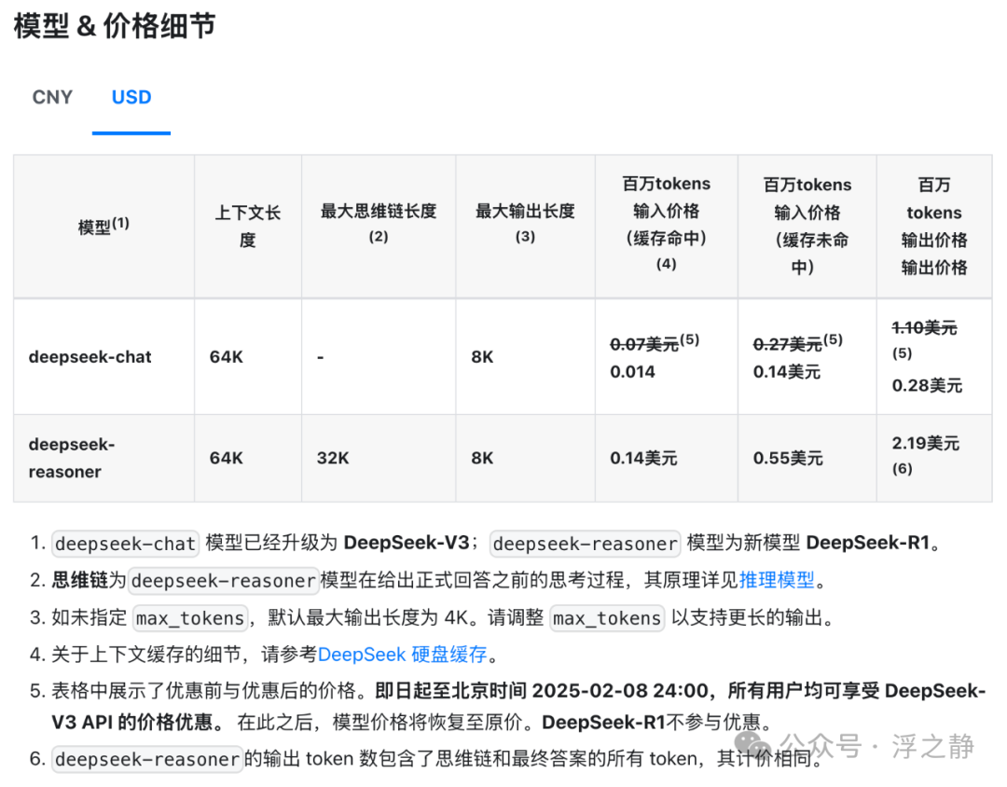1007x787 pixels.
Task: Click the 0.014 discounted cache-hit price
Action: pos(632,371)
